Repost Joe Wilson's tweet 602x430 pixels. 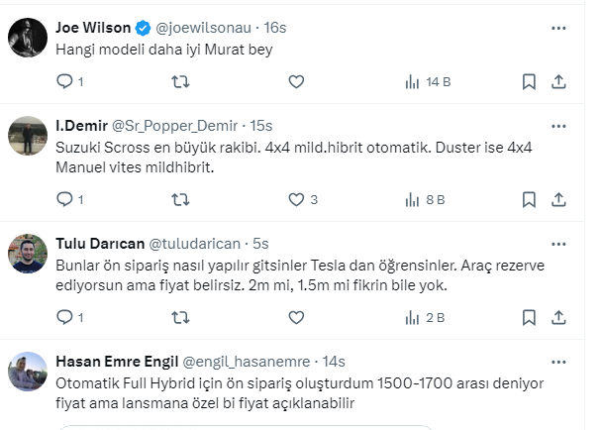[x=180, y=82]
